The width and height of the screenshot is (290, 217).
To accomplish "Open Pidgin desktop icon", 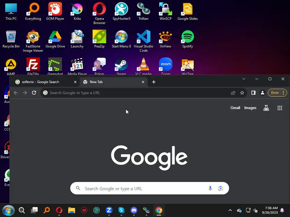I will (x=99, y=66).
